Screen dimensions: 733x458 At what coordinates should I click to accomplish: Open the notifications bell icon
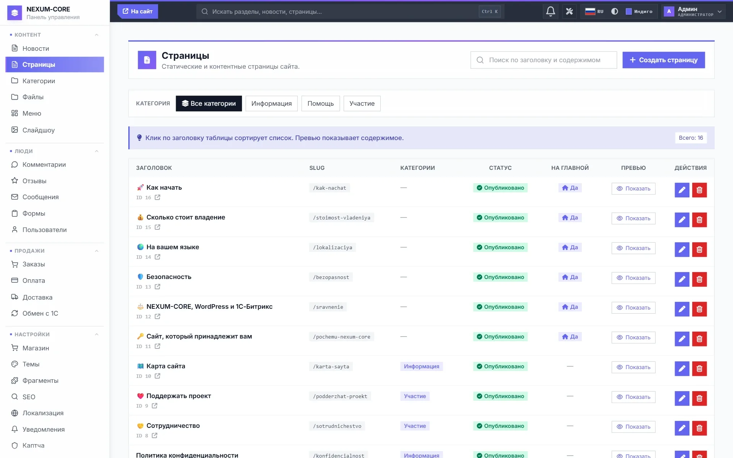pos(550,11)
